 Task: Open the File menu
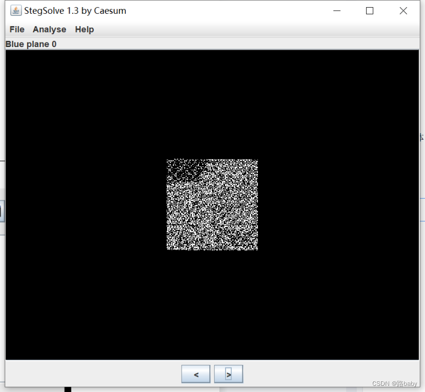pyautogui.click(x=17, y=29)
